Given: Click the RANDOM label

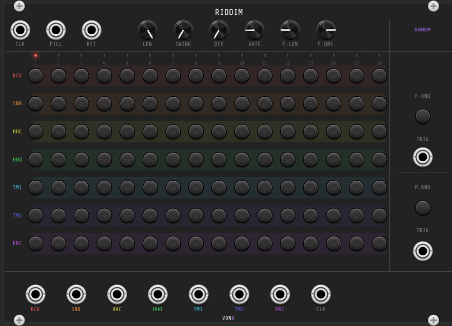Looking at the screenshot, I should coord(423,30).
